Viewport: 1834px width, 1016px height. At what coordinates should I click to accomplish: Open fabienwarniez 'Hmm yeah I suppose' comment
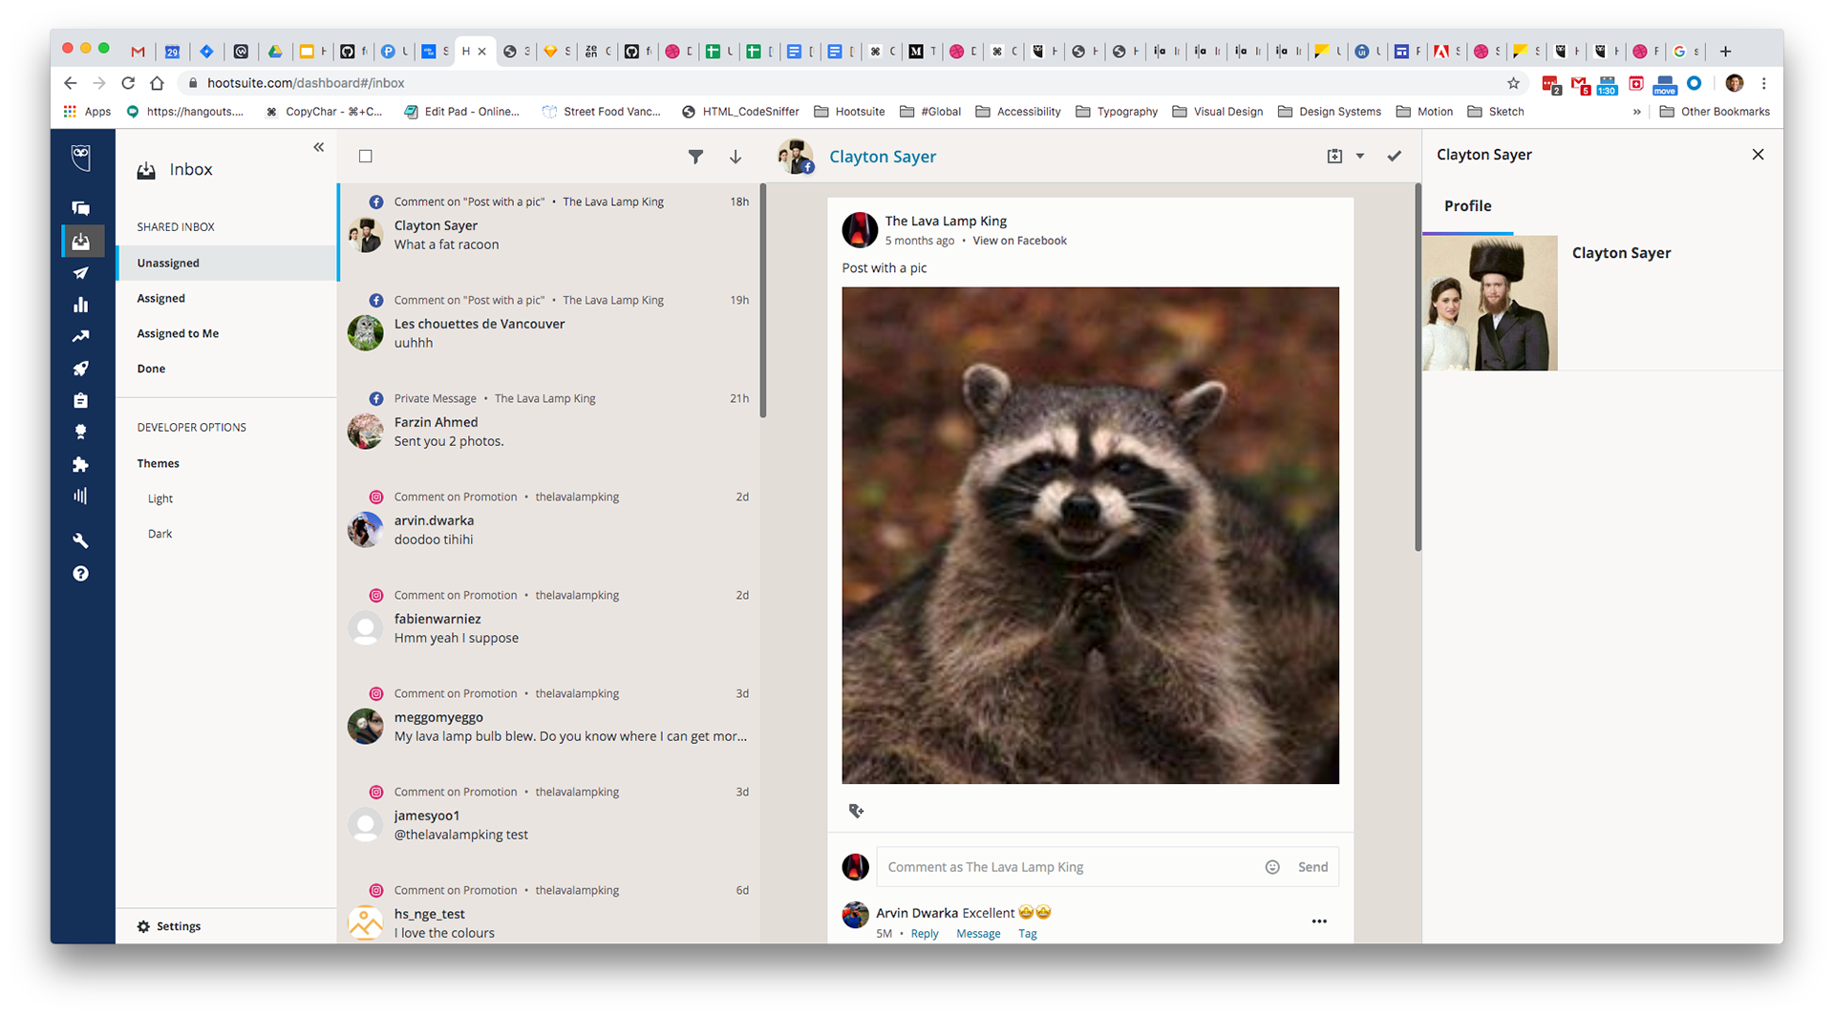coord(549,625)
